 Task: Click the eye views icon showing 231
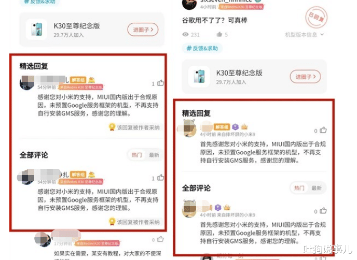(186, 35)
